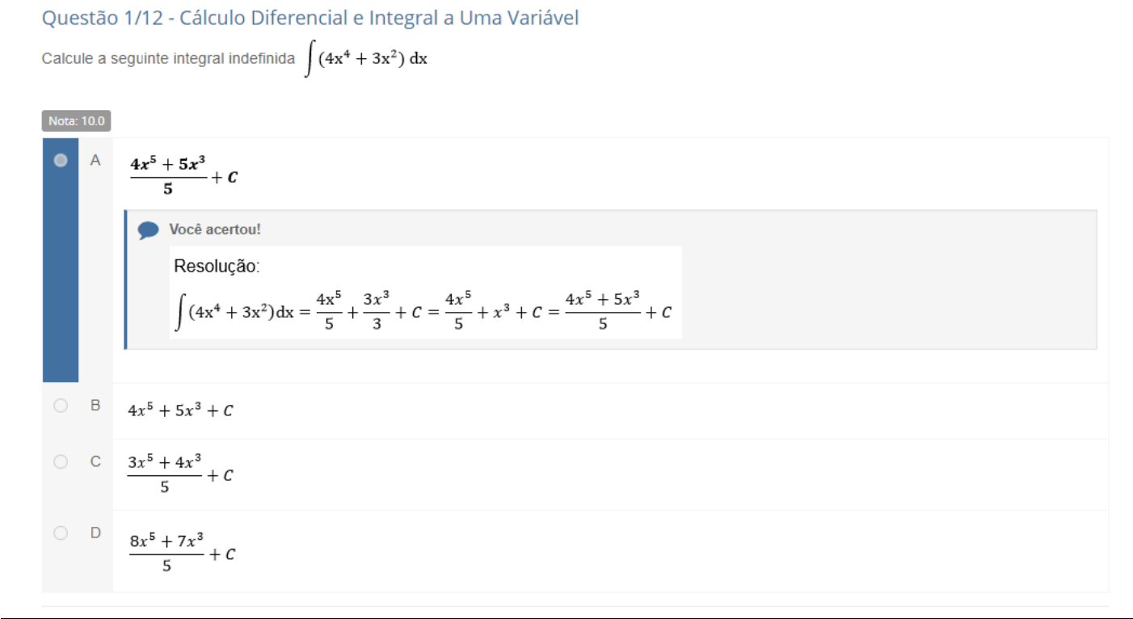Pick the option D radio button

(61, 533)
